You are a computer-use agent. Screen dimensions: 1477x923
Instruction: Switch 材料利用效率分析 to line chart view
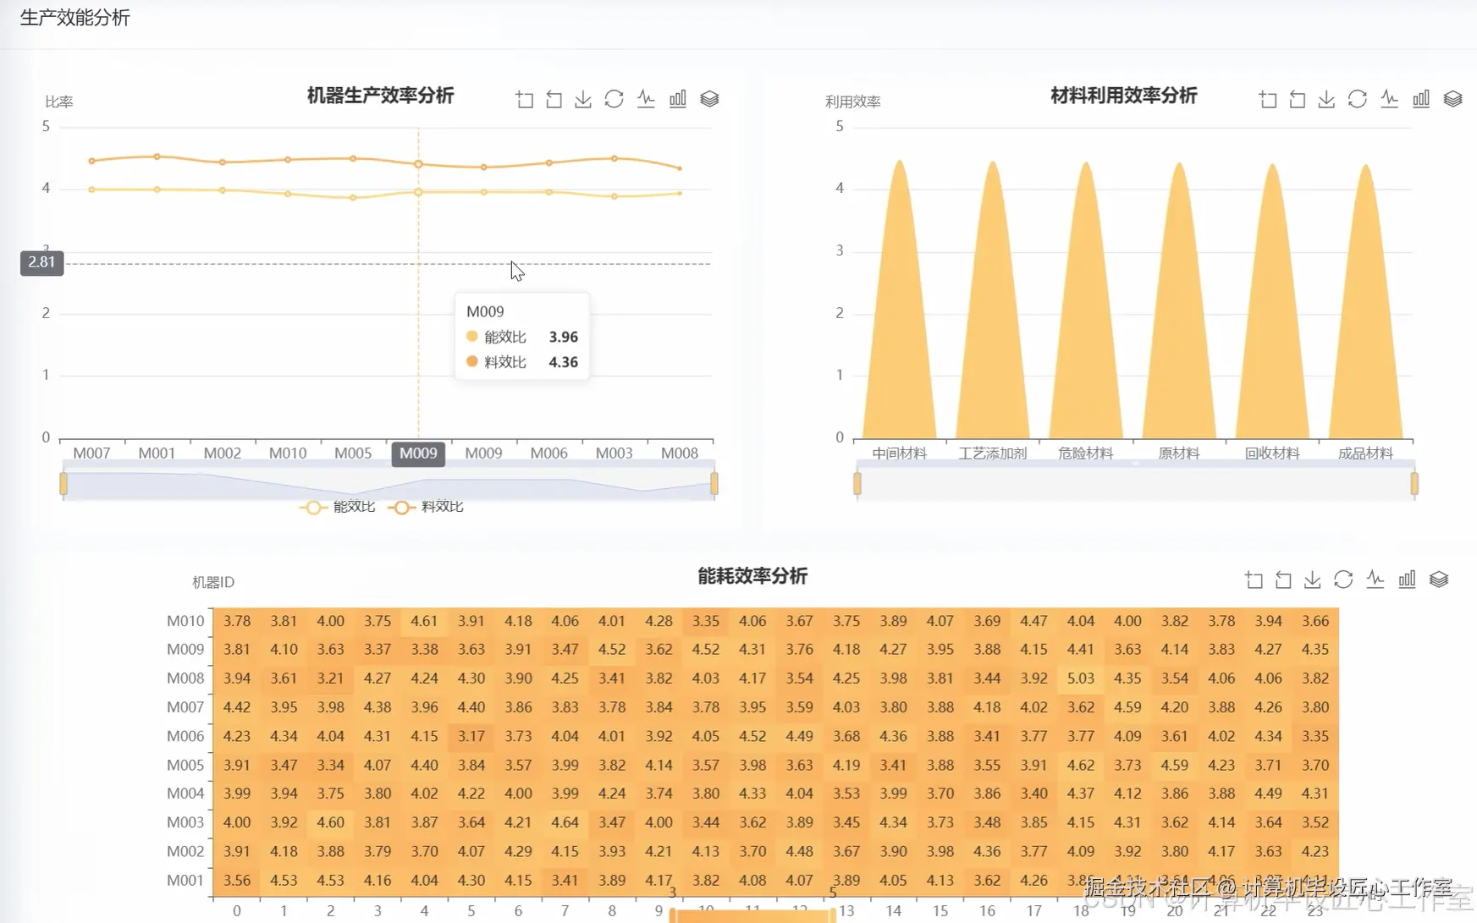(1389, 98)
